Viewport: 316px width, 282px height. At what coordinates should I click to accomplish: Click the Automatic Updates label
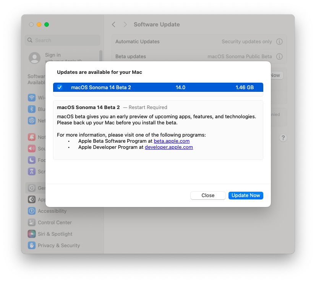138,42
